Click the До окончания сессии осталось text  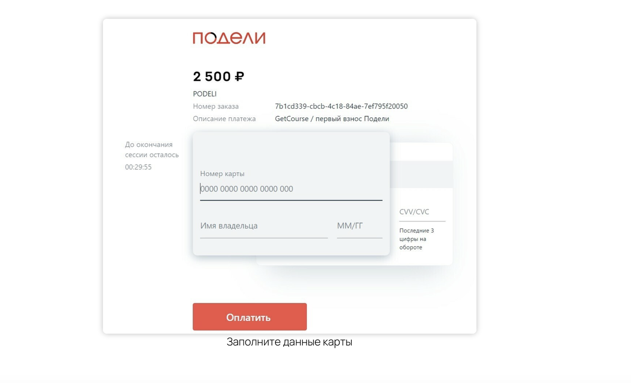(x=151, y=150)
